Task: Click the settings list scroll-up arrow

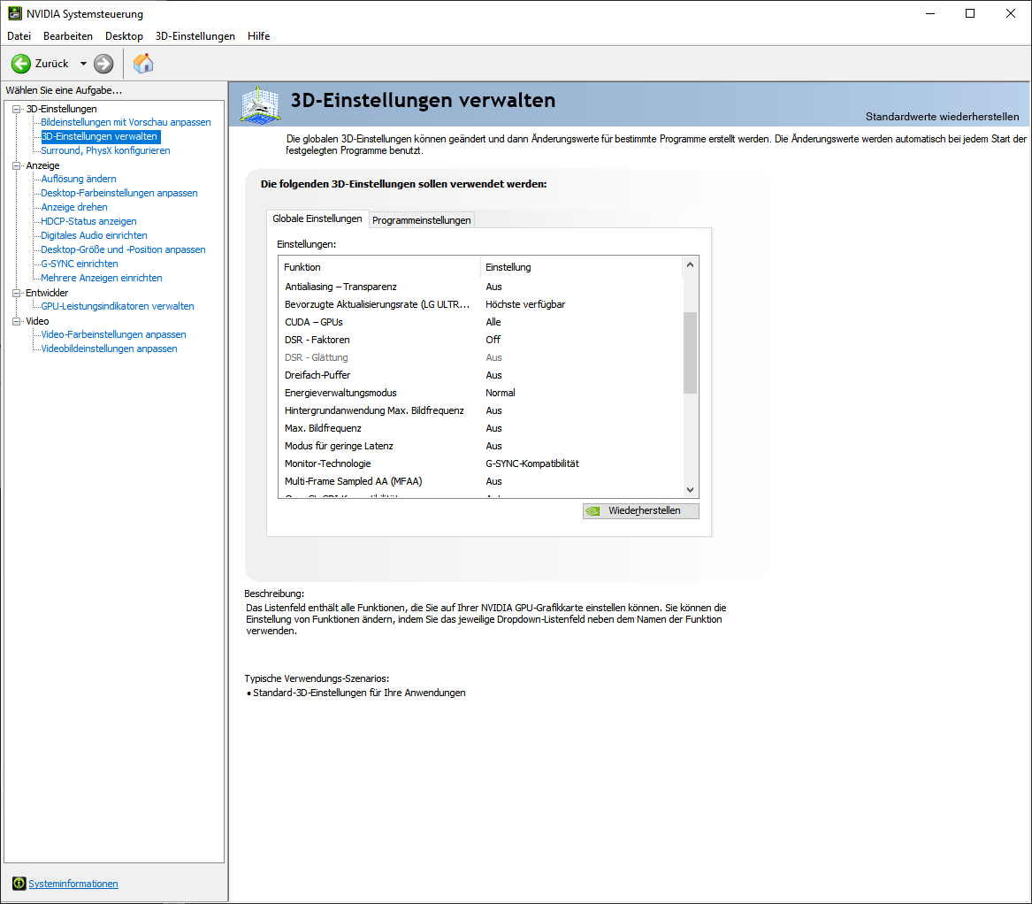Action: pyautogui.click(x=690, y=264)
